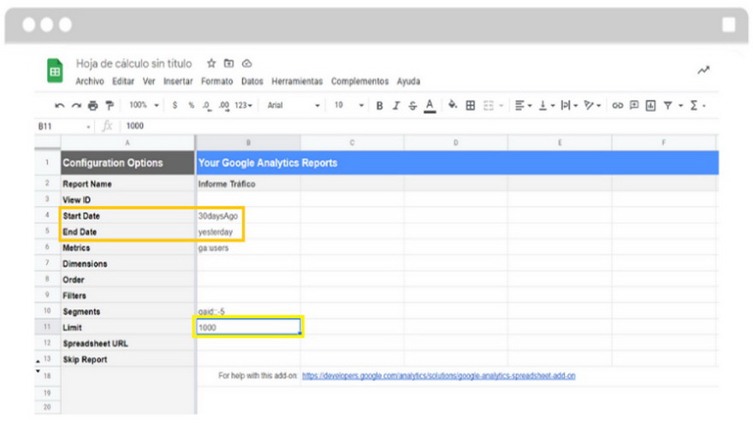Open more number formats 123 dropdown
The height and width of the screenshot is (423, 753).
coord(244,105)
